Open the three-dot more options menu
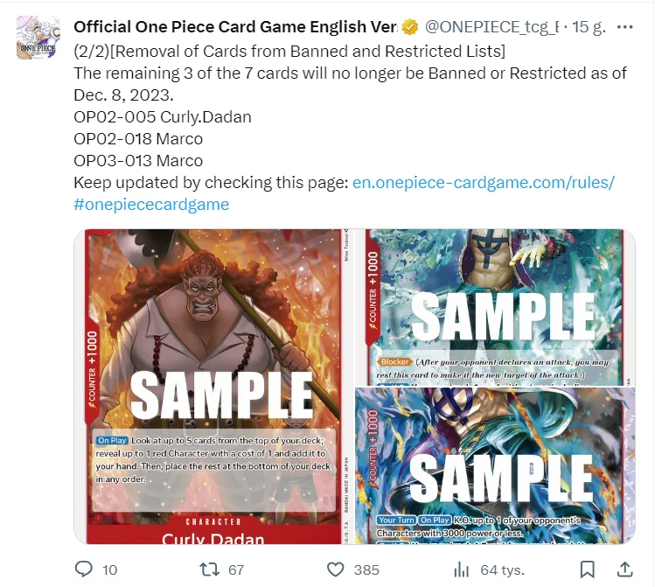 [x=625, y=27]
